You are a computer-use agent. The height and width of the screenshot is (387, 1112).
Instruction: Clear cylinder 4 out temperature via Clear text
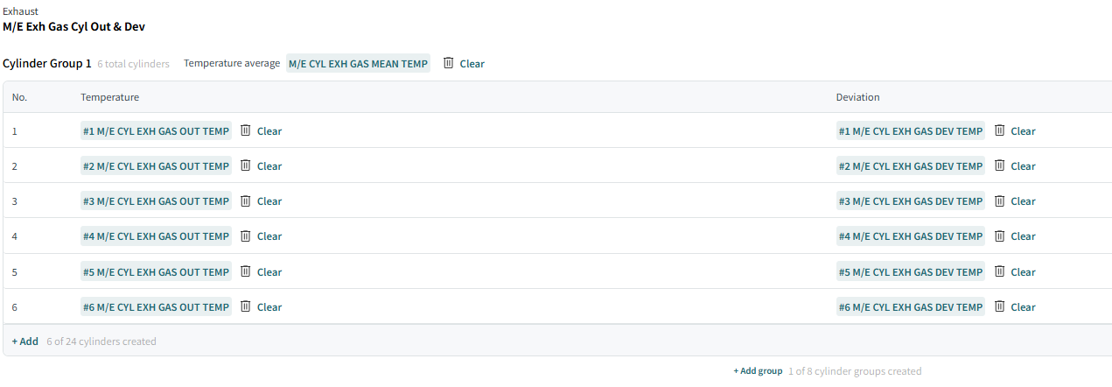coord(269,236)
